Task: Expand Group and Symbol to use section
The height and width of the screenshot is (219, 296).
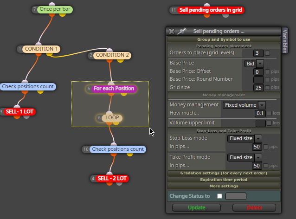Action: click(224, 39)
